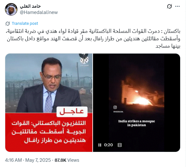Click the red Arabic headline banner in the left clip

(49, 132)
